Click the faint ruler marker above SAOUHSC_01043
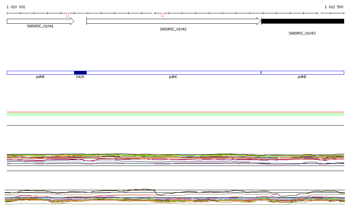Viewport: 351px width, 209px height. coord(319,15)
